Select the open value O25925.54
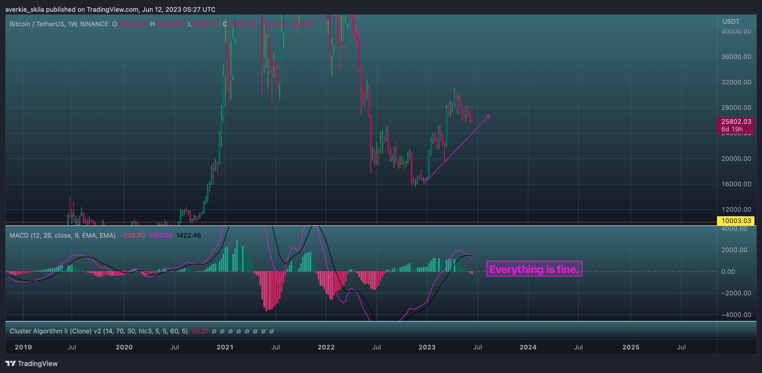Screen dimensions: 762x373 [129, 24]
